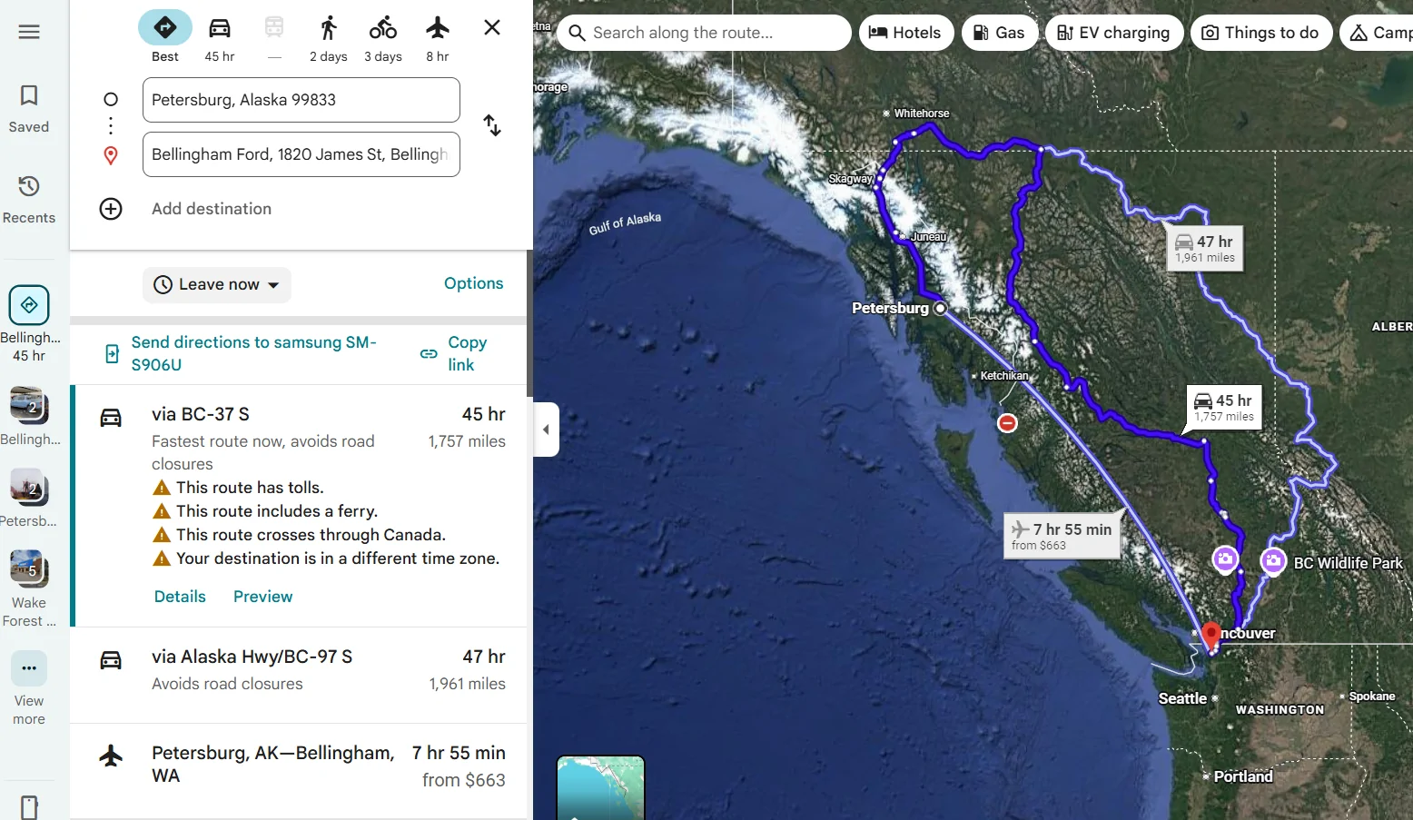Viewport: 1413px width, 820px height.
Task: Open Recents history
Action: [x=29, y=198]
